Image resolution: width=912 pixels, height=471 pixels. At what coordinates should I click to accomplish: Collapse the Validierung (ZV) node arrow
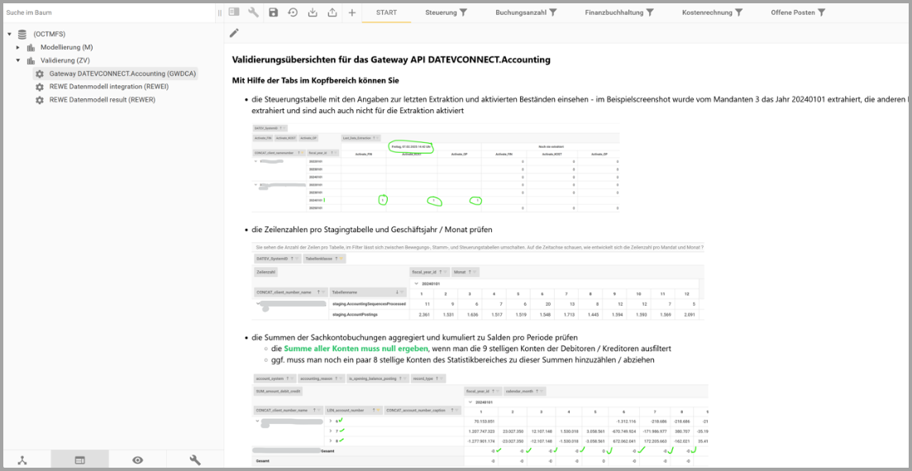(18, 60)
